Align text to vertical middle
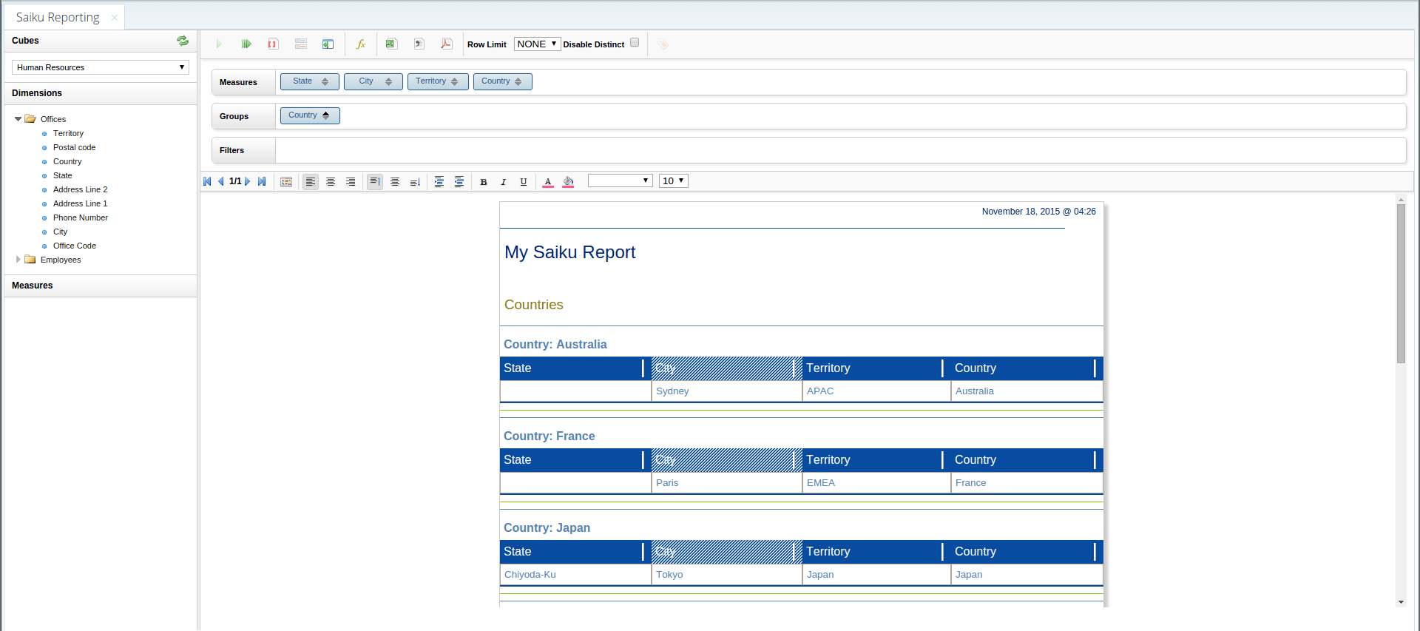This screenshot has height=631, width=1420. (x=395, y=181)
